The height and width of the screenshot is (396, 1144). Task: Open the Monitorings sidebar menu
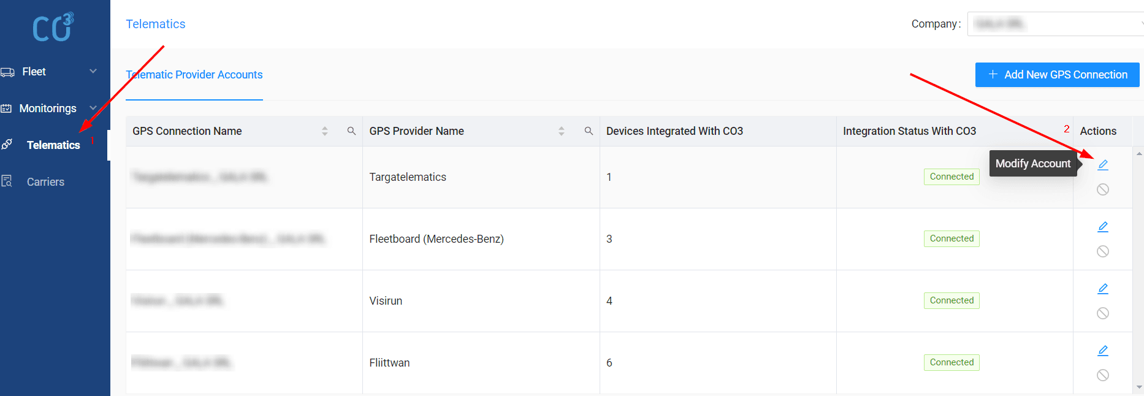(x=55, y=109)
